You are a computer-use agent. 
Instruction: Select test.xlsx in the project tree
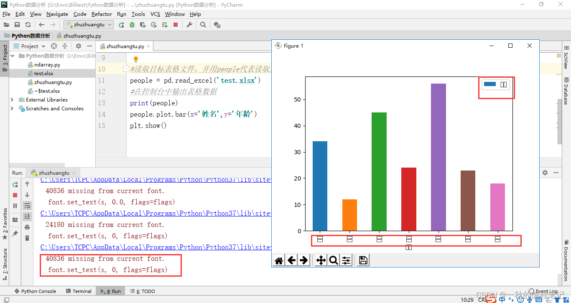click(x=43, y=74)
